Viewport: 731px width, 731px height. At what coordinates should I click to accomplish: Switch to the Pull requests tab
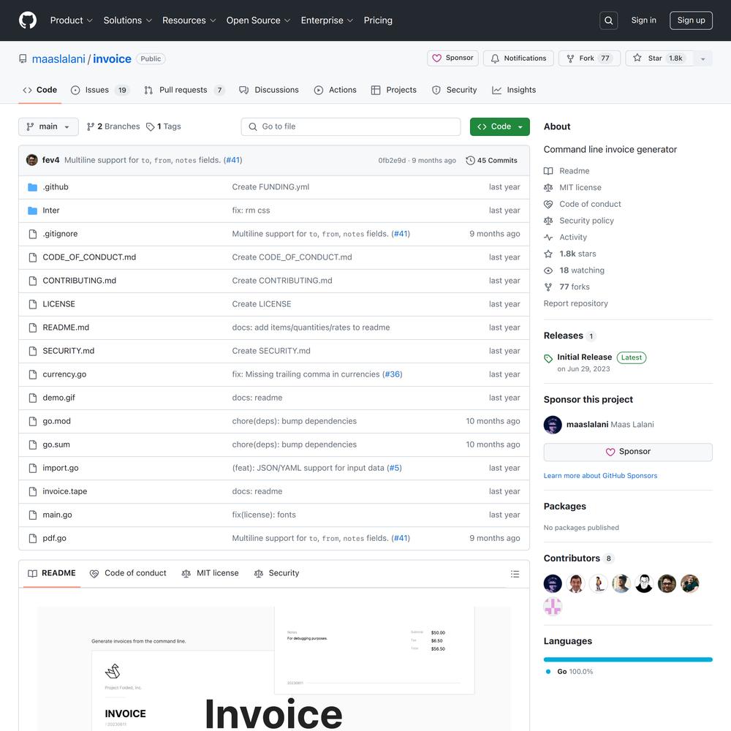coord(185,90)
